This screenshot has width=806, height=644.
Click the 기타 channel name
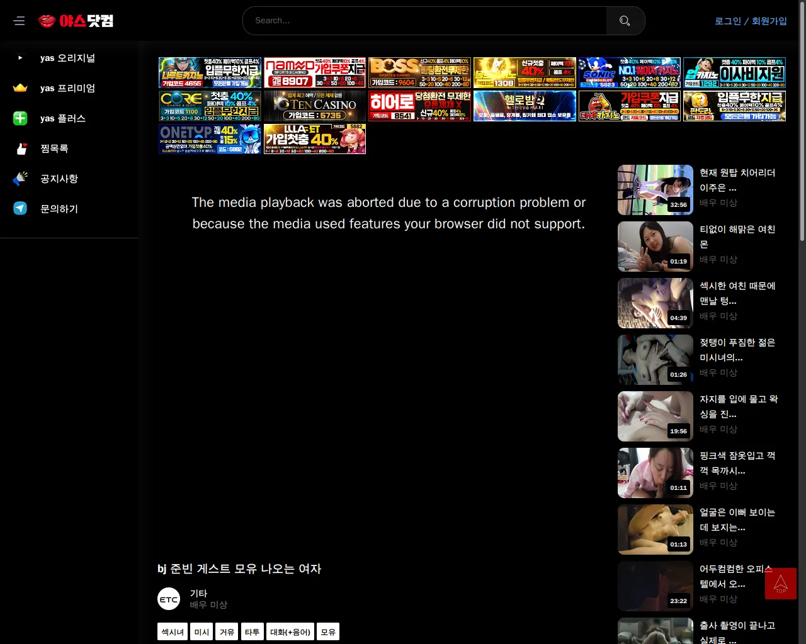198,593
